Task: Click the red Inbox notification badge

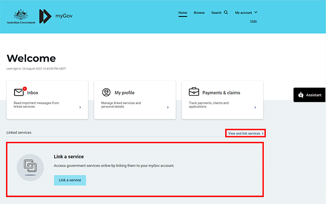Action: coord(25,89)
